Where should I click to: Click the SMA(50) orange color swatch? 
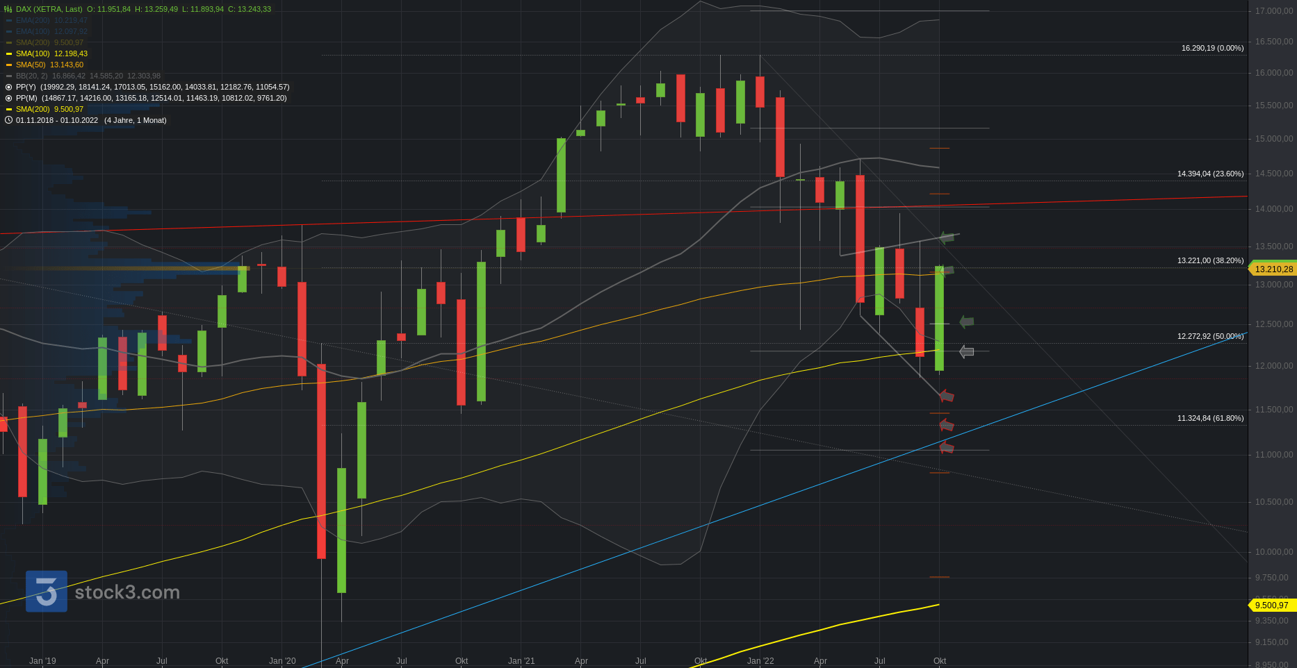9,65
